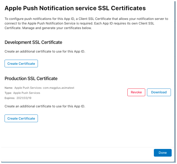Create a certificate under Development SSL Certificate
Image resolution: width=177 pixels, height=164 pixels.
tap(21, 64)
